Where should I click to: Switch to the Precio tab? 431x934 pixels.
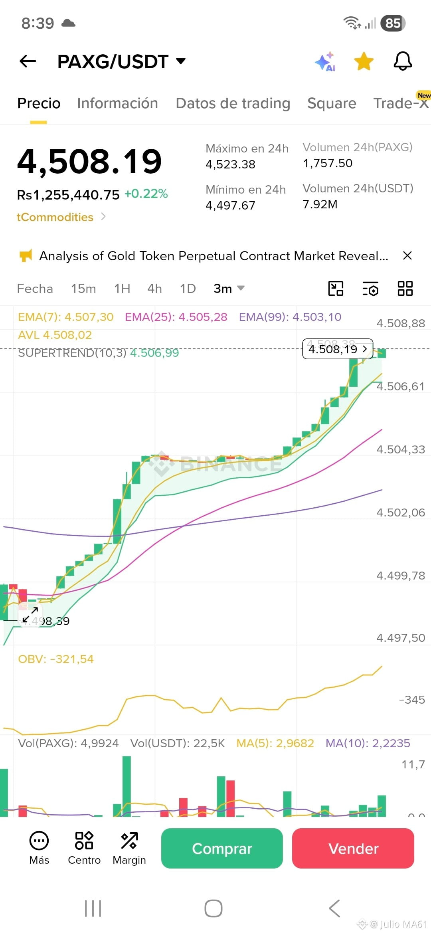[39, 103]
